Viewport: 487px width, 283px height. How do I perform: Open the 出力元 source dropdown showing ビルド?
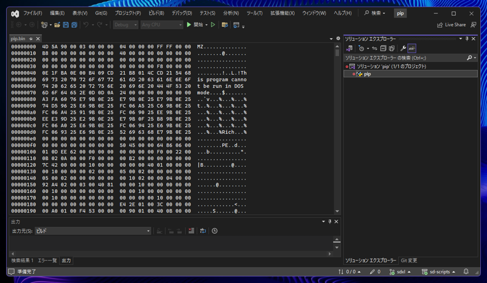pyautogui.click(x=93, y=231)
